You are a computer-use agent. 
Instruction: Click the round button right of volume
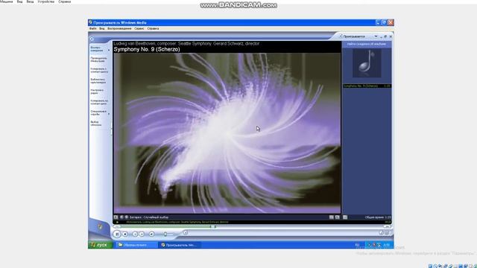(186, 233)
